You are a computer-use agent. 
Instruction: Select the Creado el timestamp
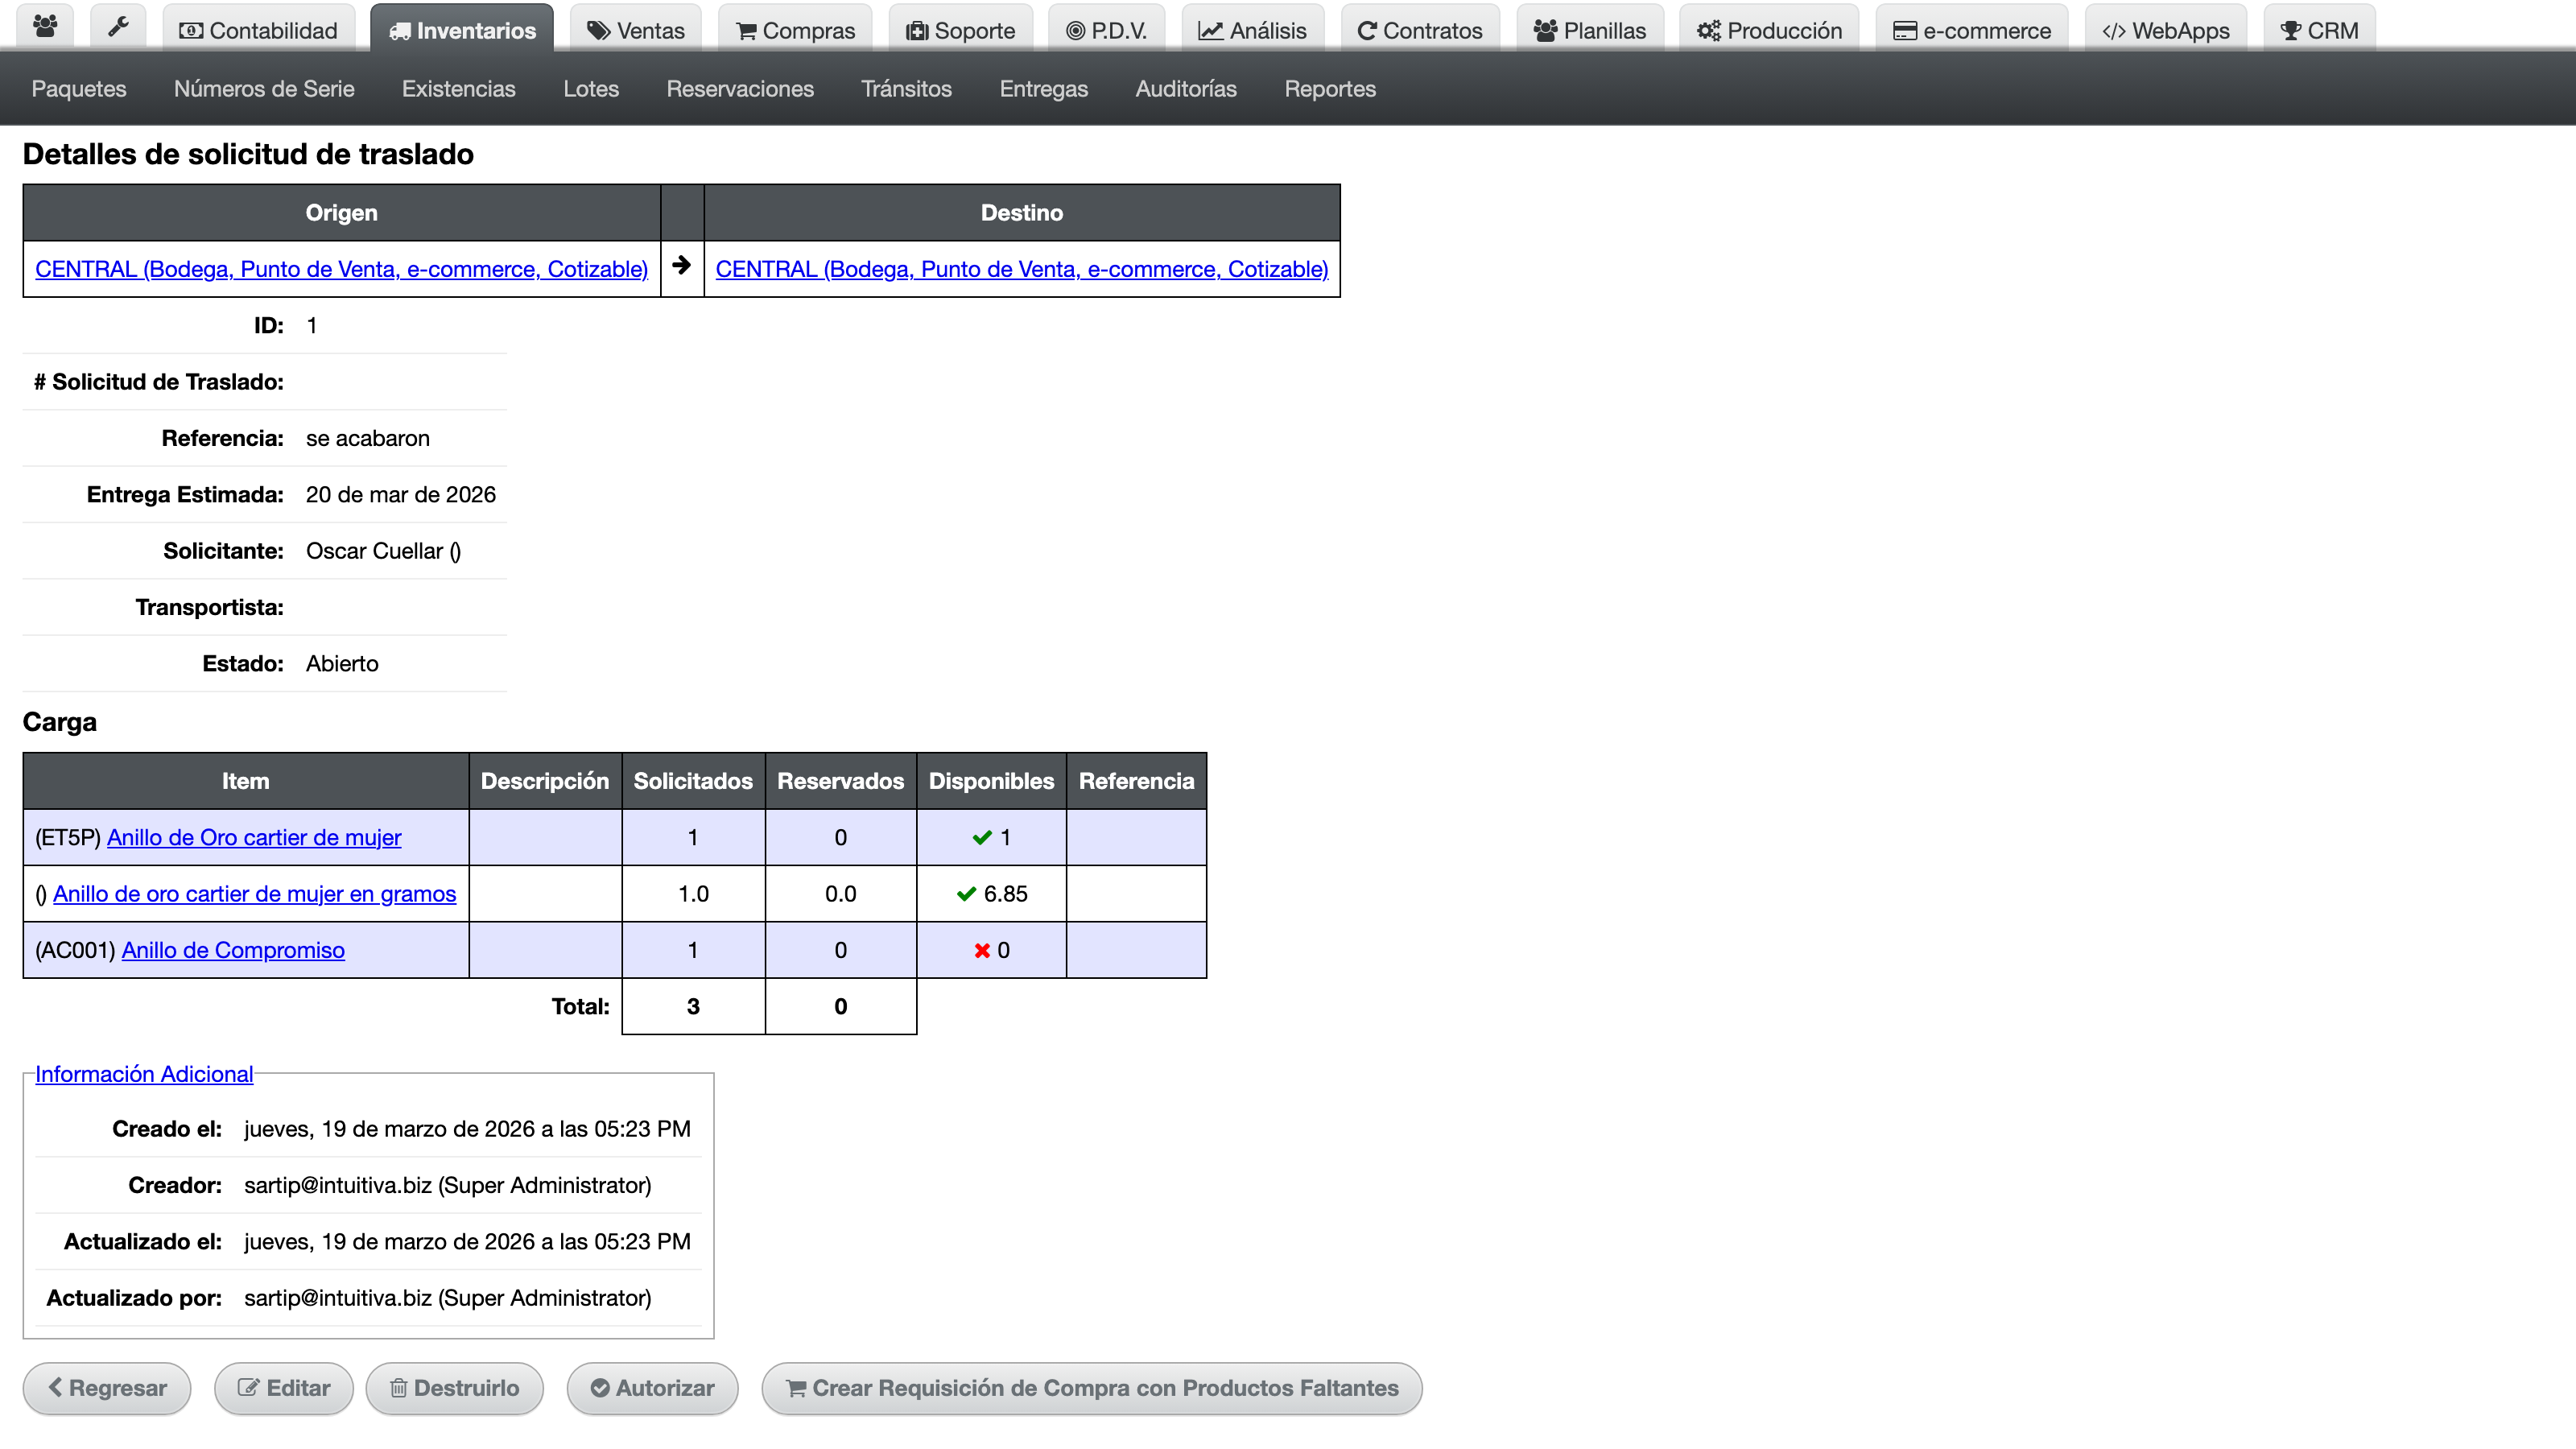click(467, 1129)
